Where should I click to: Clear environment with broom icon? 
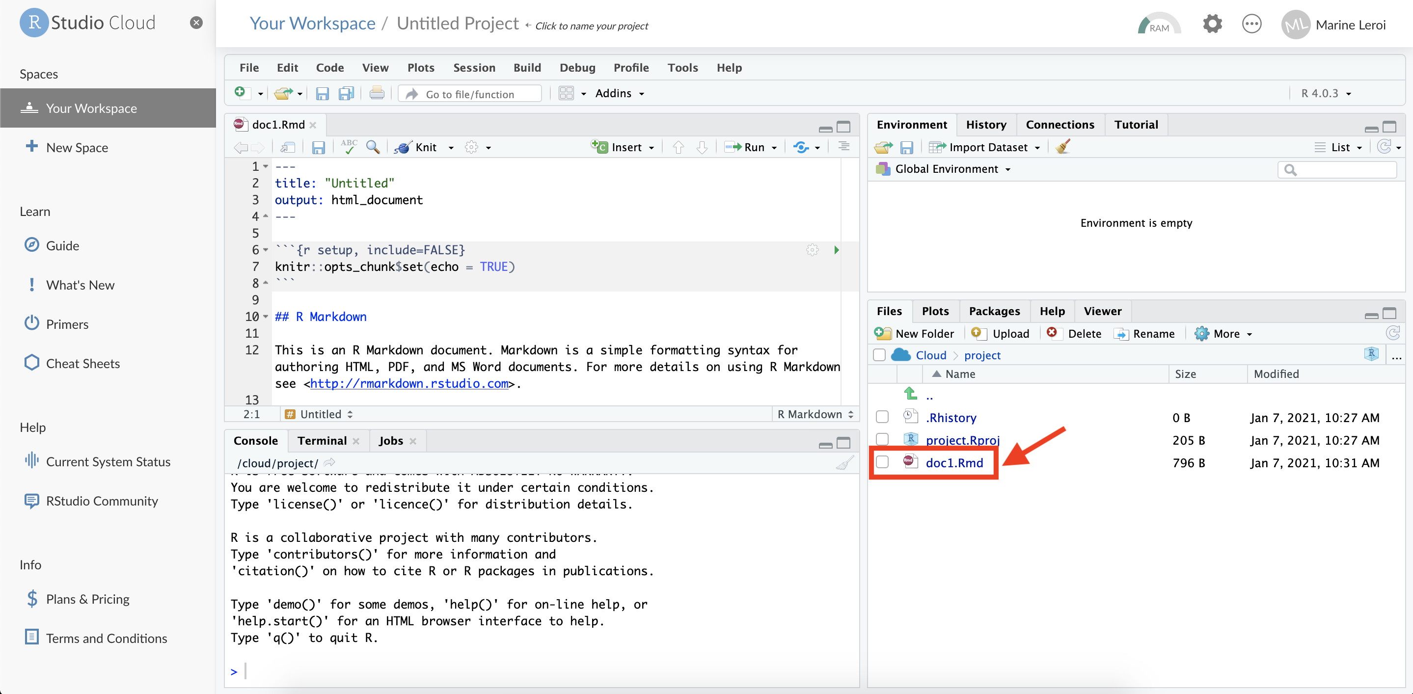click(x=1062, y=146)
